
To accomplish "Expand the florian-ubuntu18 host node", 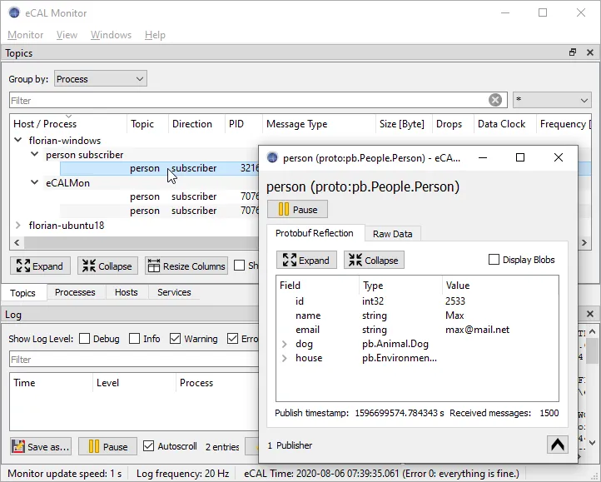I will (19, 225).
